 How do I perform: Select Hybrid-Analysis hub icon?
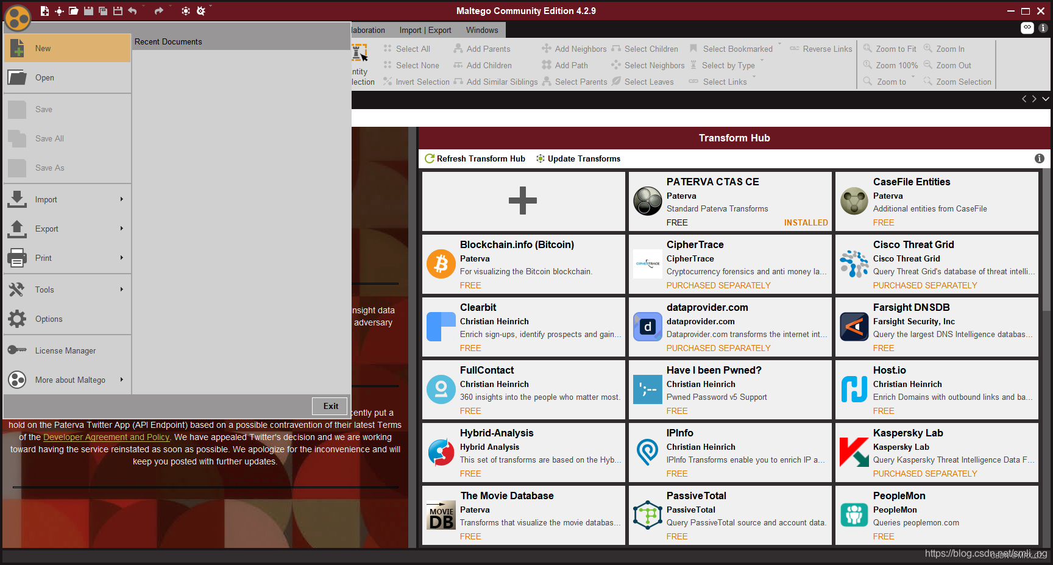point(441,452)
